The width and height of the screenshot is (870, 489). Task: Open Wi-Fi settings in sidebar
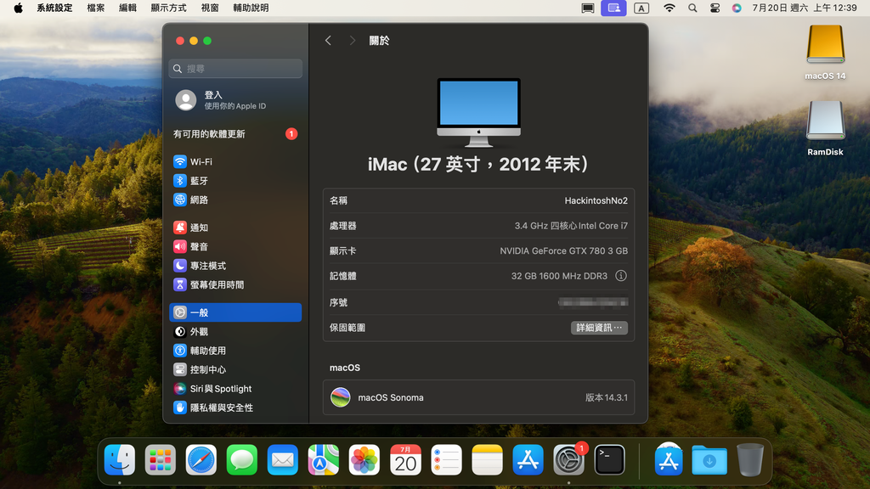[235, 162]
